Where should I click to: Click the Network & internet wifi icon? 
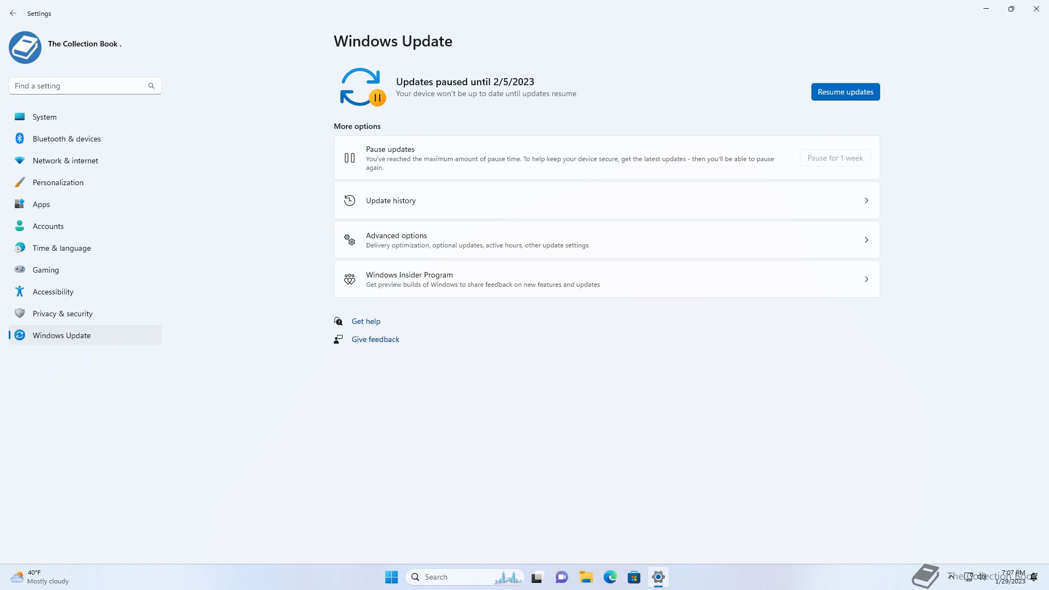(x=20, y=160)
